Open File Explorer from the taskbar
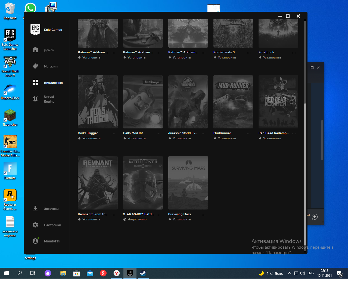This screenshot has height=305, width=348. tap(63, 273)
